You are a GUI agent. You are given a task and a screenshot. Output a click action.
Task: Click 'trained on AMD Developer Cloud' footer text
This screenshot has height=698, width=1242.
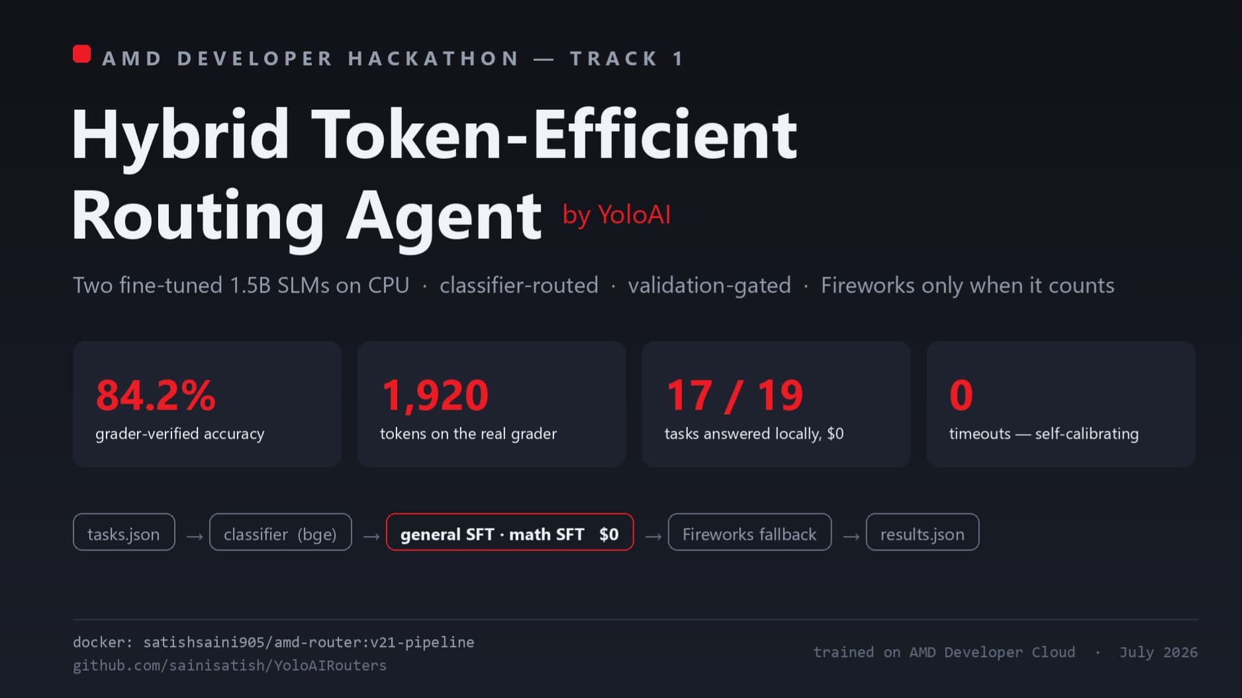click(944, 652)
